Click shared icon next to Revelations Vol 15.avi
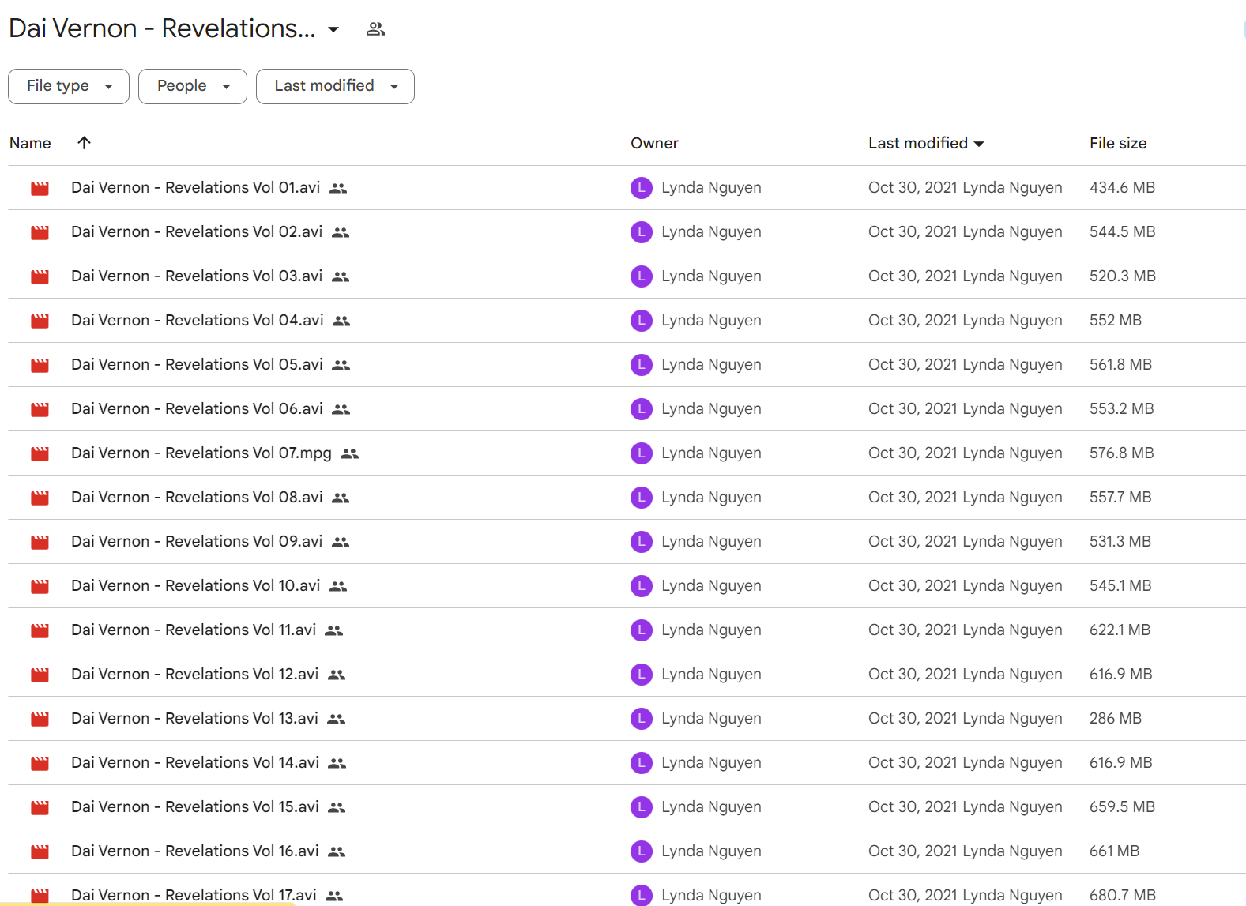The height and width of the screenshot is (906, 1246). coord(337,807)
